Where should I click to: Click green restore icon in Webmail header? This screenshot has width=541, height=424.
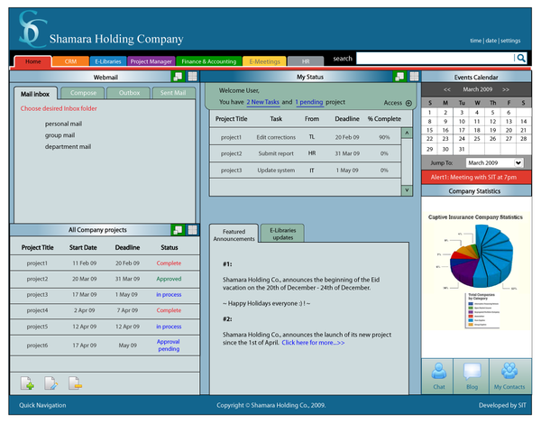(x=177, y=78)
